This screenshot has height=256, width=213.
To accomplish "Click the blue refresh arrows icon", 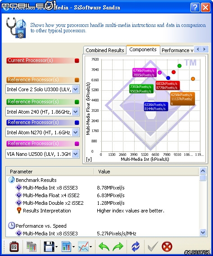I will pyautogui.click(x=136, y=247).
